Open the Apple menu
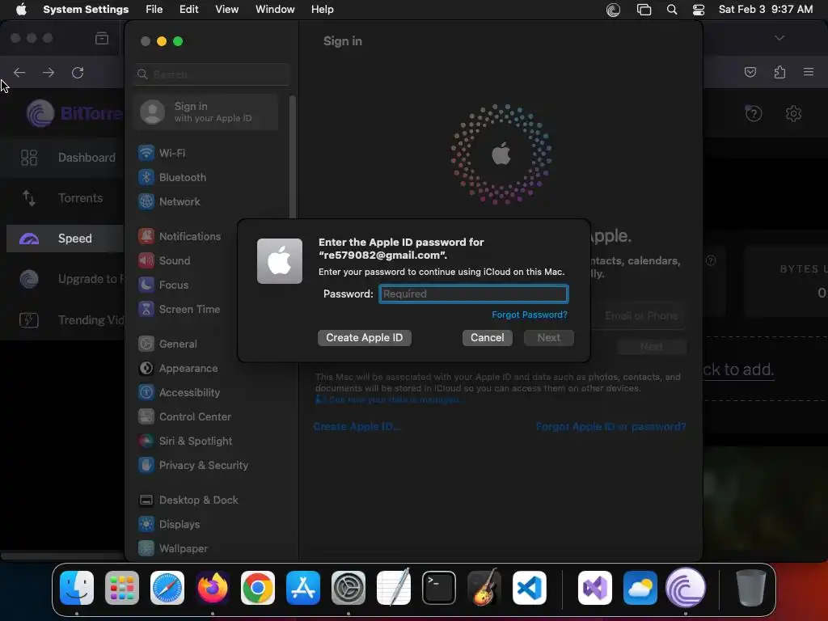 click(21, 10)
